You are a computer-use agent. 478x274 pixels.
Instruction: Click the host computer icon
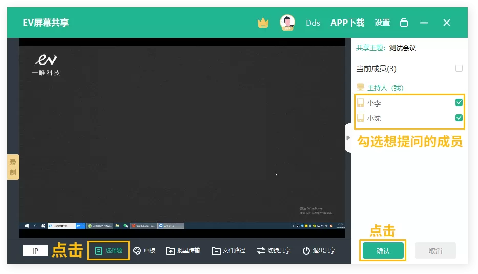coord(360,88)
